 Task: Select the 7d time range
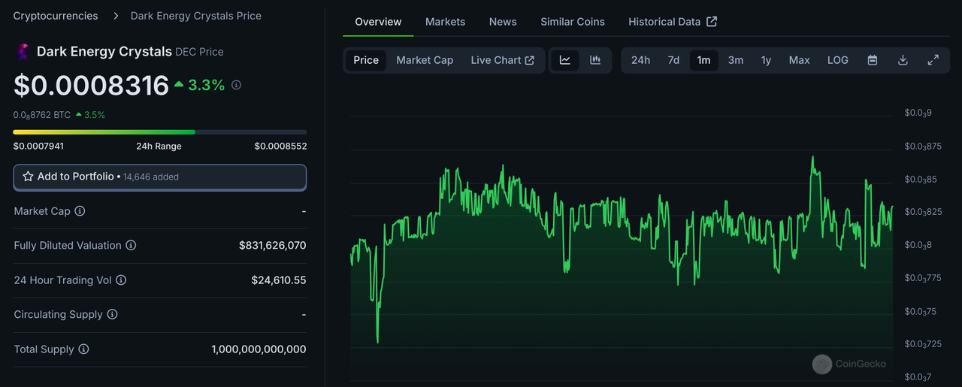(x=673, y=60)
